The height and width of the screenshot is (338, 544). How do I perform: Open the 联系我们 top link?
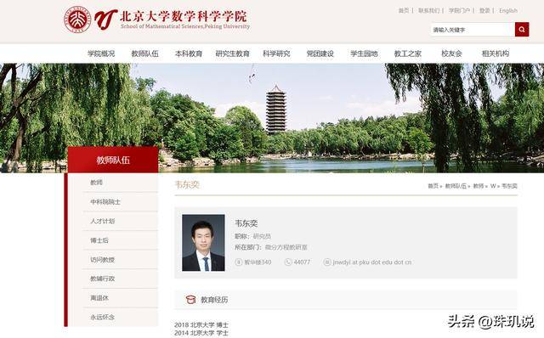pos(428,11)
